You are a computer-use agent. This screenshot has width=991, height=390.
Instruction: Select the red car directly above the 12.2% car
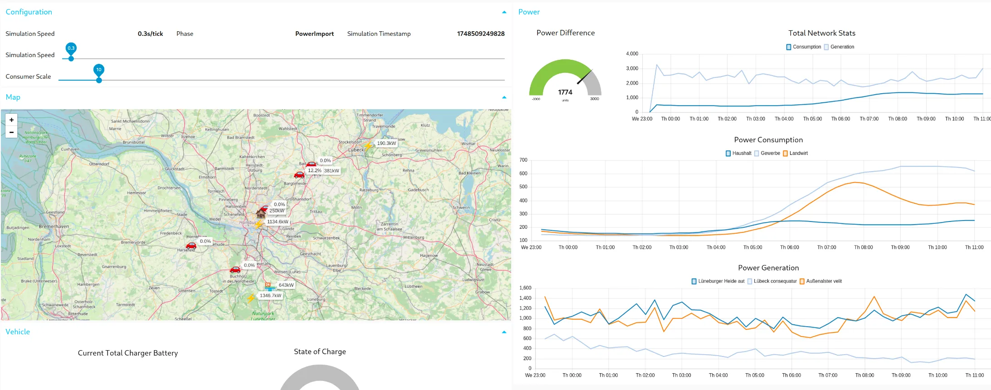tap(311, 164)
